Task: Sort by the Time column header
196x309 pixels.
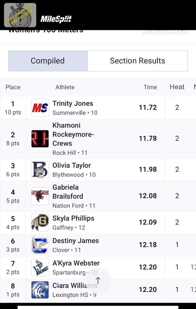Action: (150, 87)
